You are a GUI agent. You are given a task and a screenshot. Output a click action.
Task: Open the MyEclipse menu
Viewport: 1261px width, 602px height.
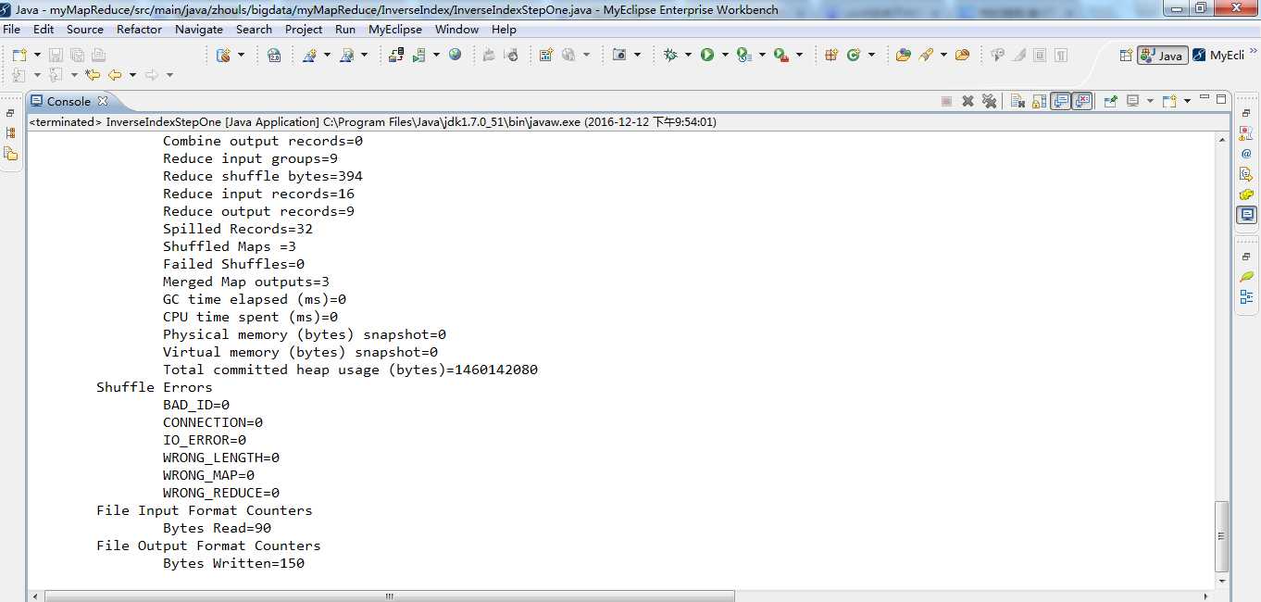395,29
